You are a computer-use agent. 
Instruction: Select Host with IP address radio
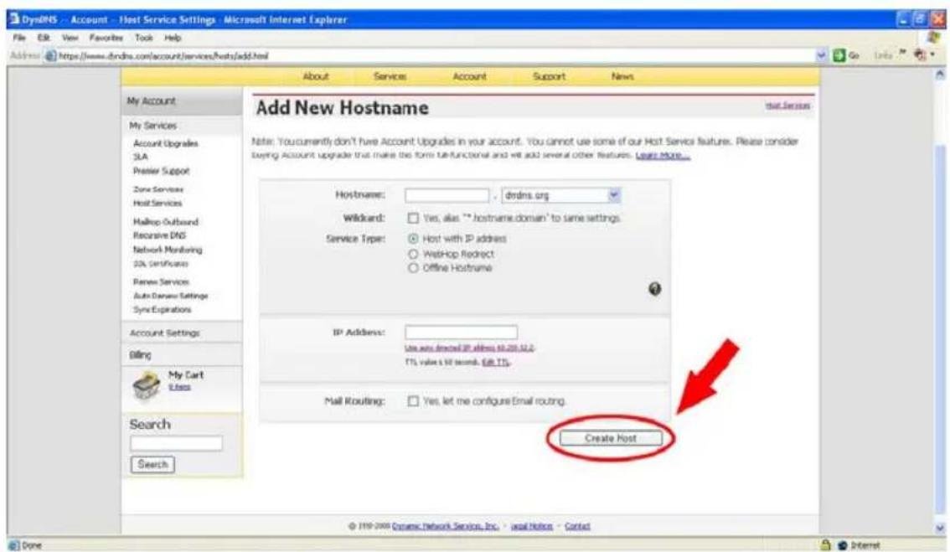413,239
